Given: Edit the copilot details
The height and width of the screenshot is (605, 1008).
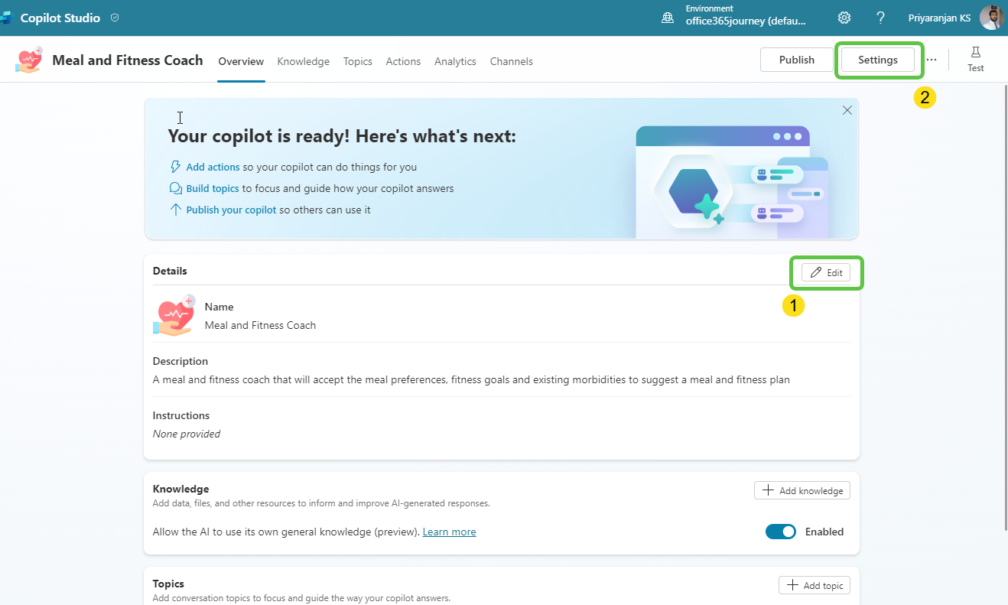Looking at the screenshot, I should [825, 272].
